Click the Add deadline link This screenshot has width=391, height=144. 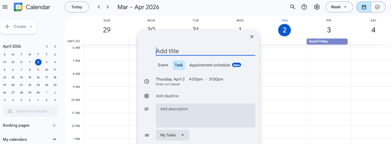pos(167,96)
